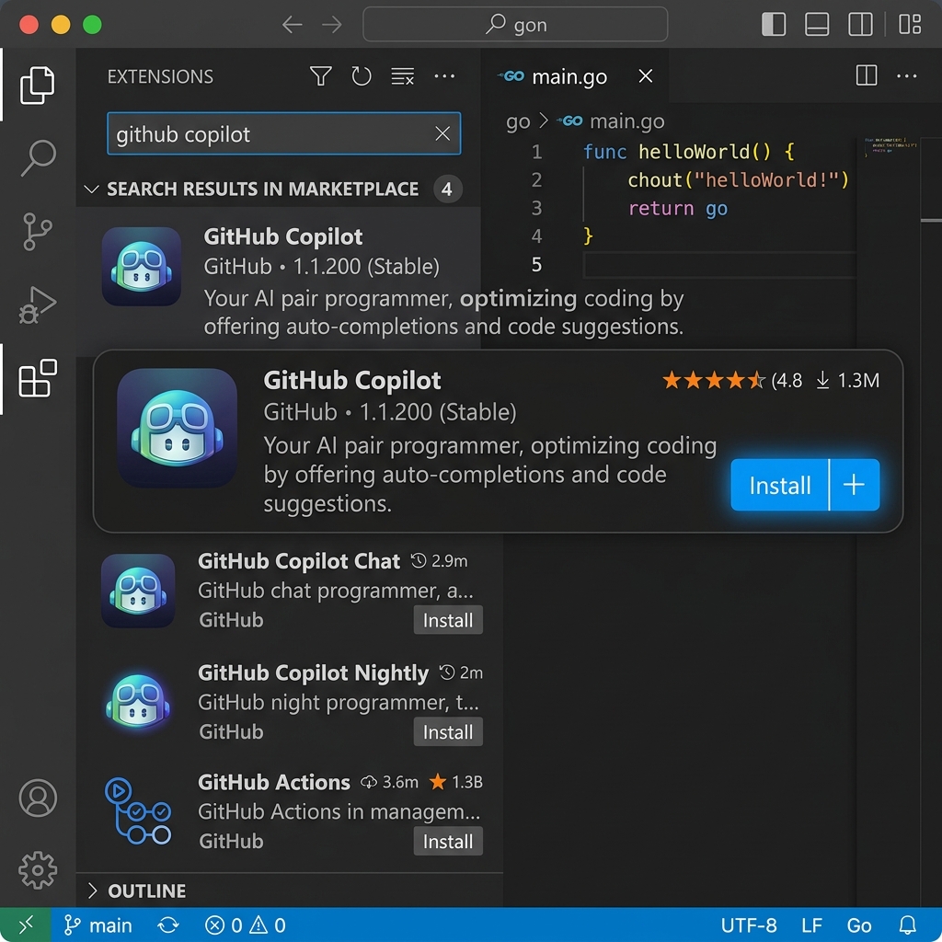
Task: Open the Manage gear icon
Action: (38, 870)
